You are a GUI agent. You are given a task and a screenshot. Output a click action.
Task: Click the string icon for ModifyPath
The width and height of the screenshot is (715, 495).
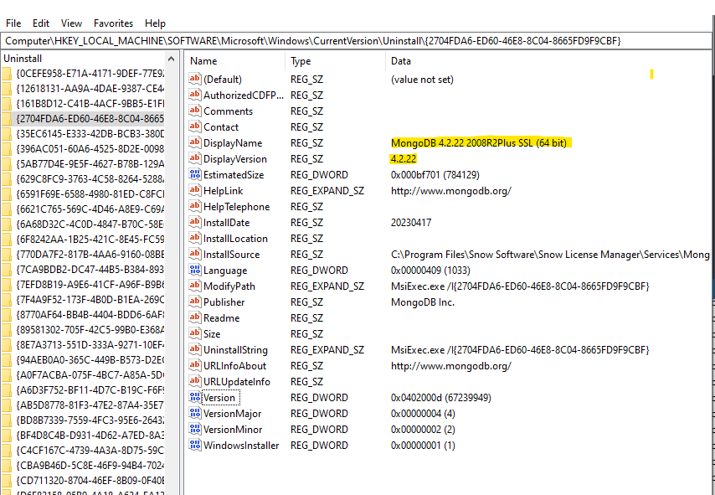pyautogui.click(x=195, y=286)
